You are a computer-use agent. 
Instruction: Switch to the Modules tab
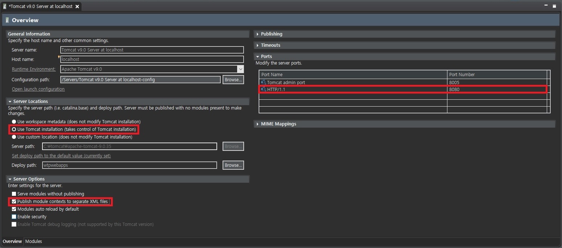tap(34, 241)
